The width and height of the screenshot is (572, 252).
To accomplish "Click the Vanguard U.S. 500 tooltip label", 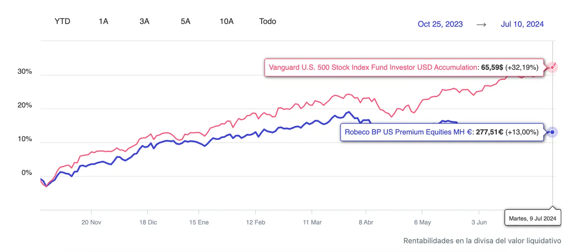I will 404,67.
